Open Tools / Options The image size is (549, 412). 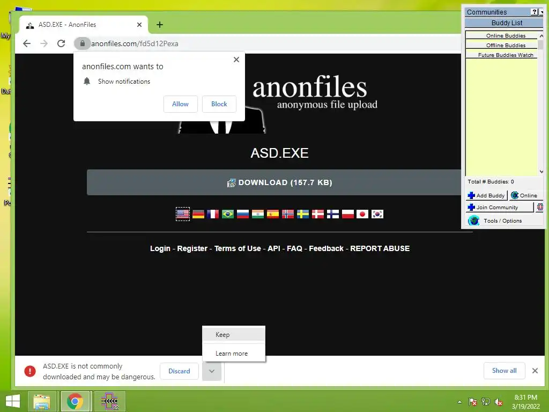click(503, 220)
